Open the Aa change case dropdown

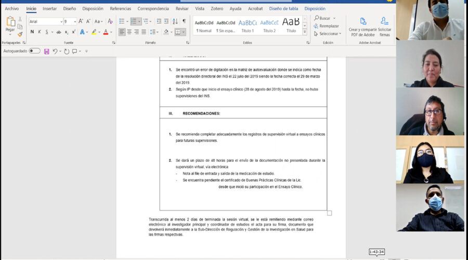click(x=98, y=21)
